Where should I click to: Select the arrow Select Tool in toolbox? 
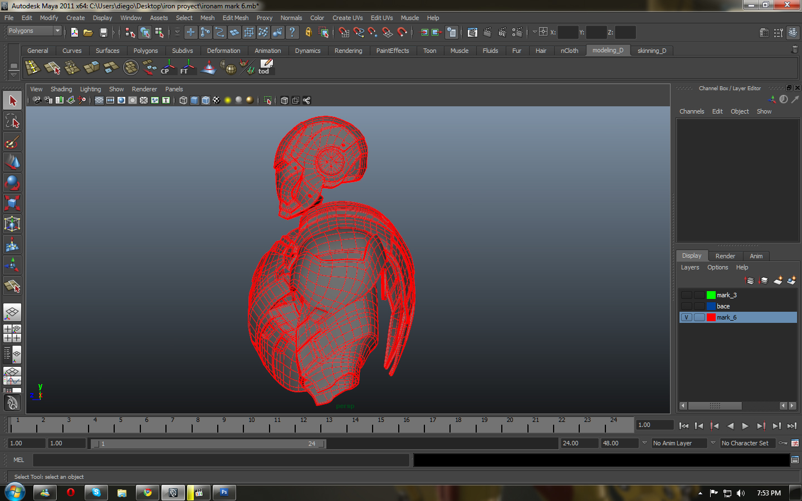(12, 101)
